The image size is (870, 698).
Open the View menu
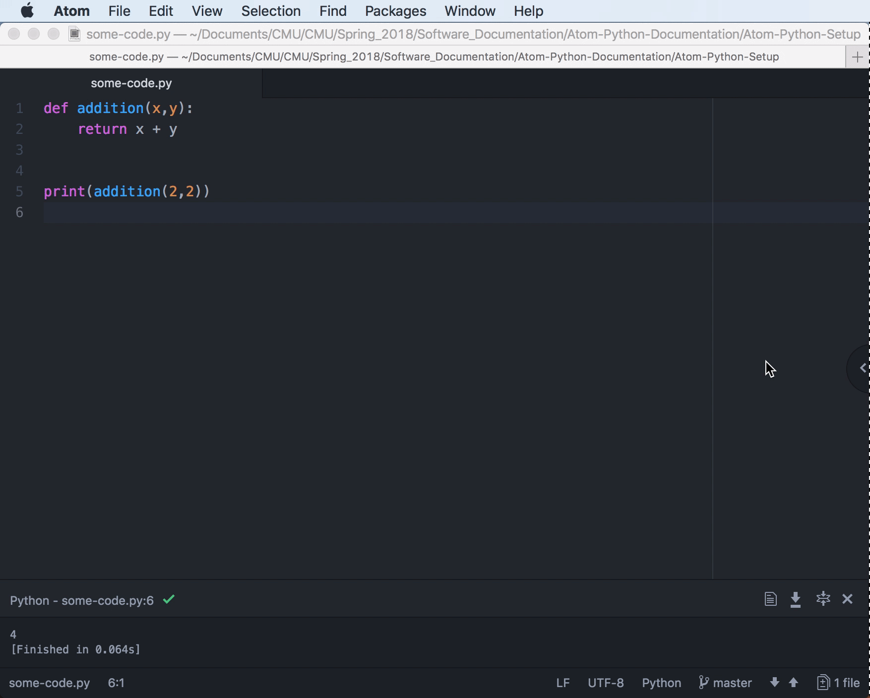pos(207,11)
